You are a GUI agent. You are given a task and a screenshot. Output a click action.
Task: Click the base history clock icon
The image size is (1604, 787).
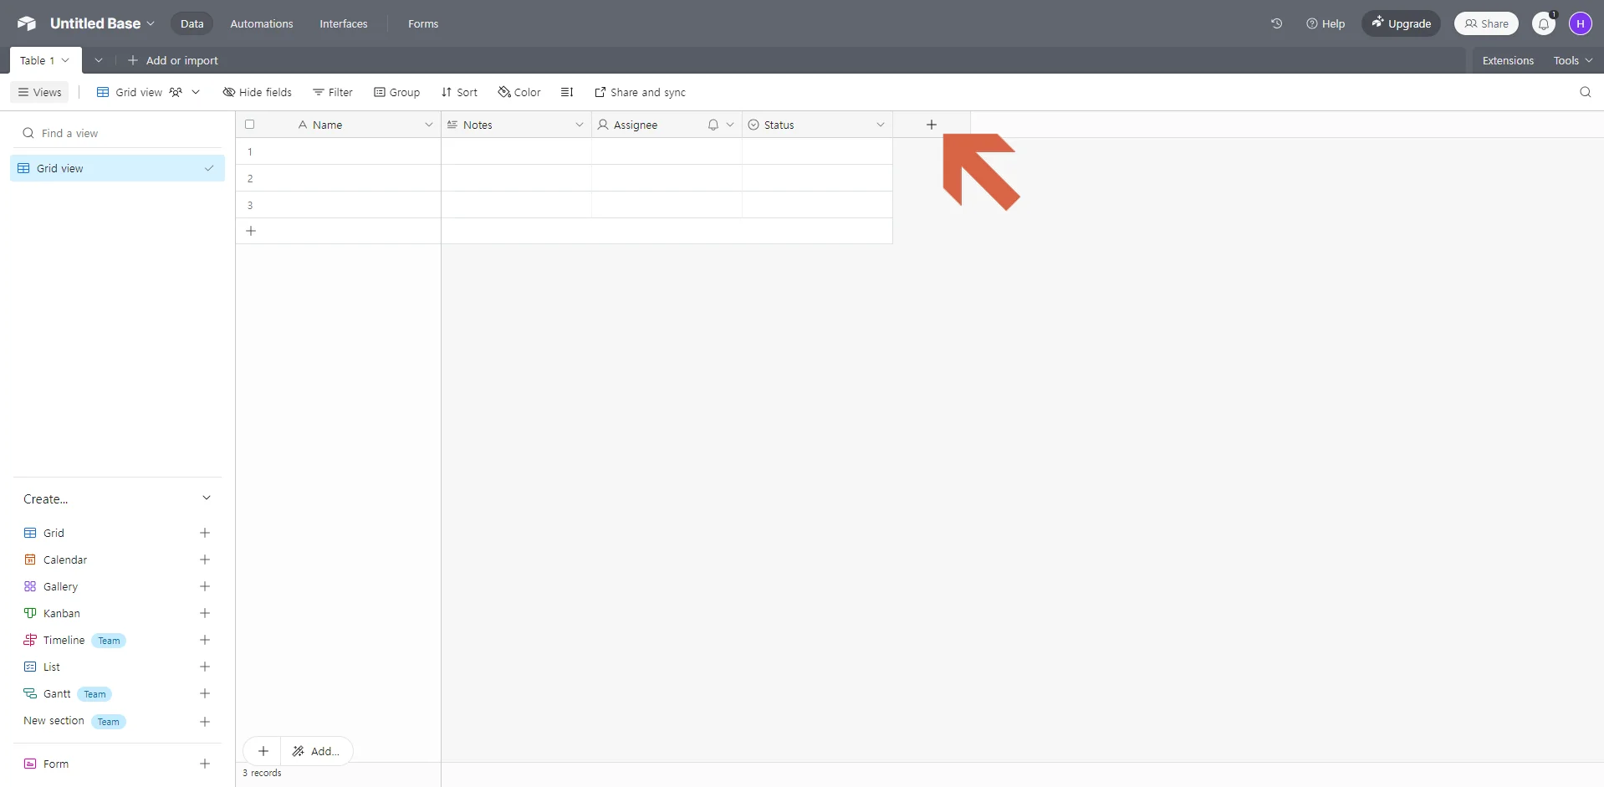coord(1276,23)
